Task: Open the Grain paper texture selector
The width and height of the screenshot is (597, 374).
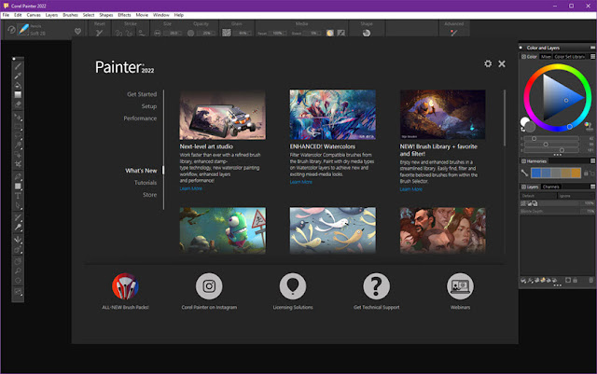Action: click(x=227, y=33)
